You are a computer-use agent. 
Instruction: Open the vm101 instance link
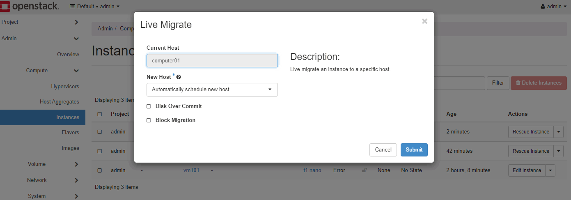click(191, 170)
